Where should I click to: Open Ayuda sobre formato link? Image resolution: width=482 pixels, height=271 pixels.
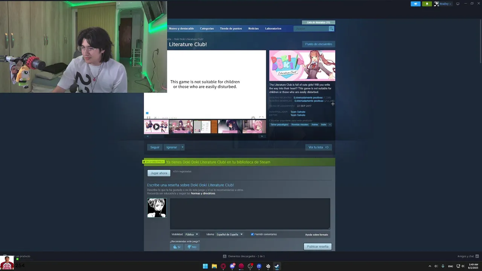(x=316, y=234)
